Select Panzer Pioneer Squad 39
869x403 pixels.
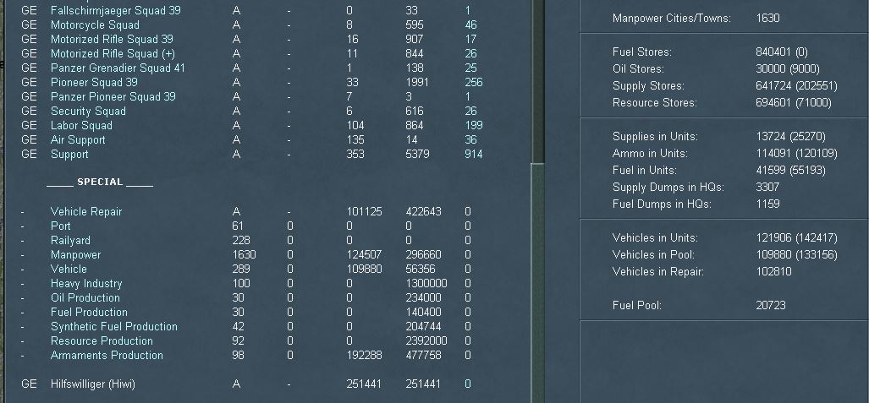[x=113, y=97]
